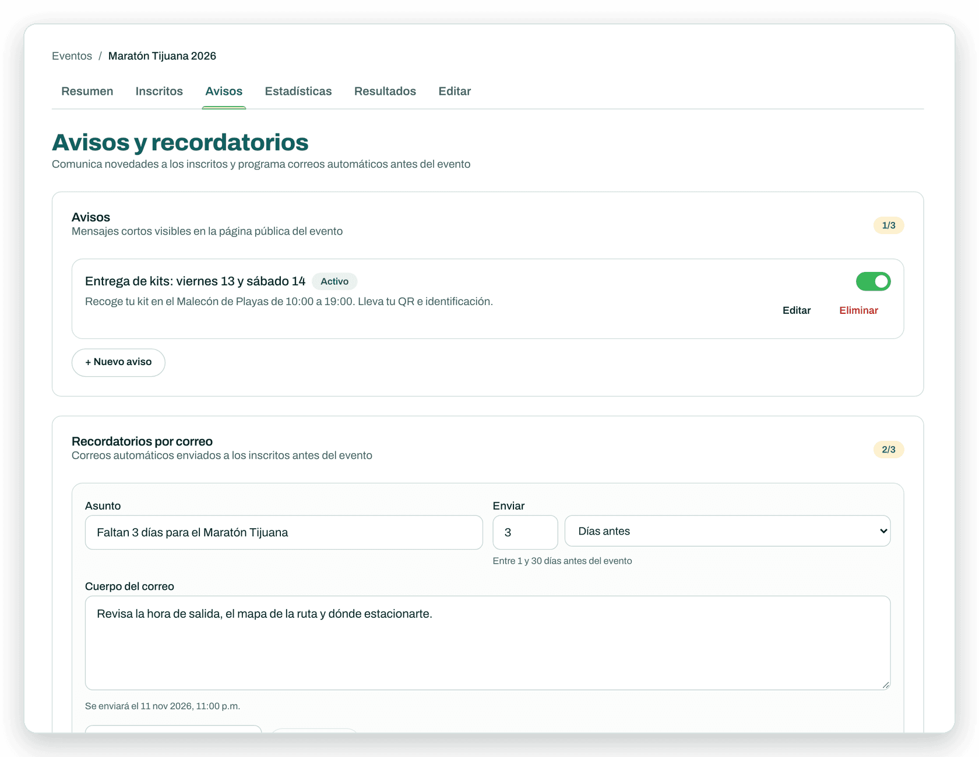Add a new notice with Nuevo aviso

118,362
